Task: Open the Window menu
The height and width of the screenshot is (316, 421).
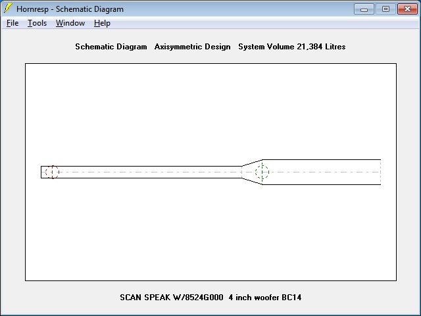Action: click(x=70, y=23)
